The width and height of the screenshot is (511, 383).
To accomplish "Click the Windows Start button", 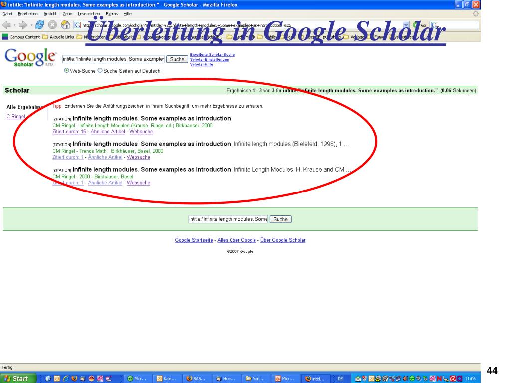I will [x=18, y=378].
